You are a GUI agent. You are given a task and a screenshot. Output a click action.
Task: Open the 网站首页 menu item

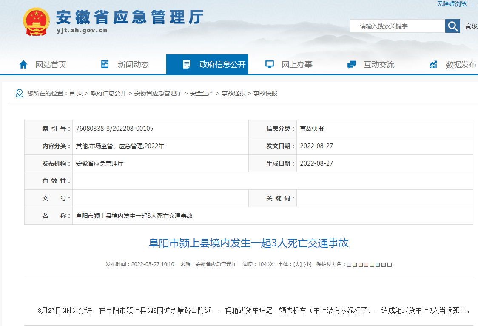pyautogui.click(x=51, y=65)
